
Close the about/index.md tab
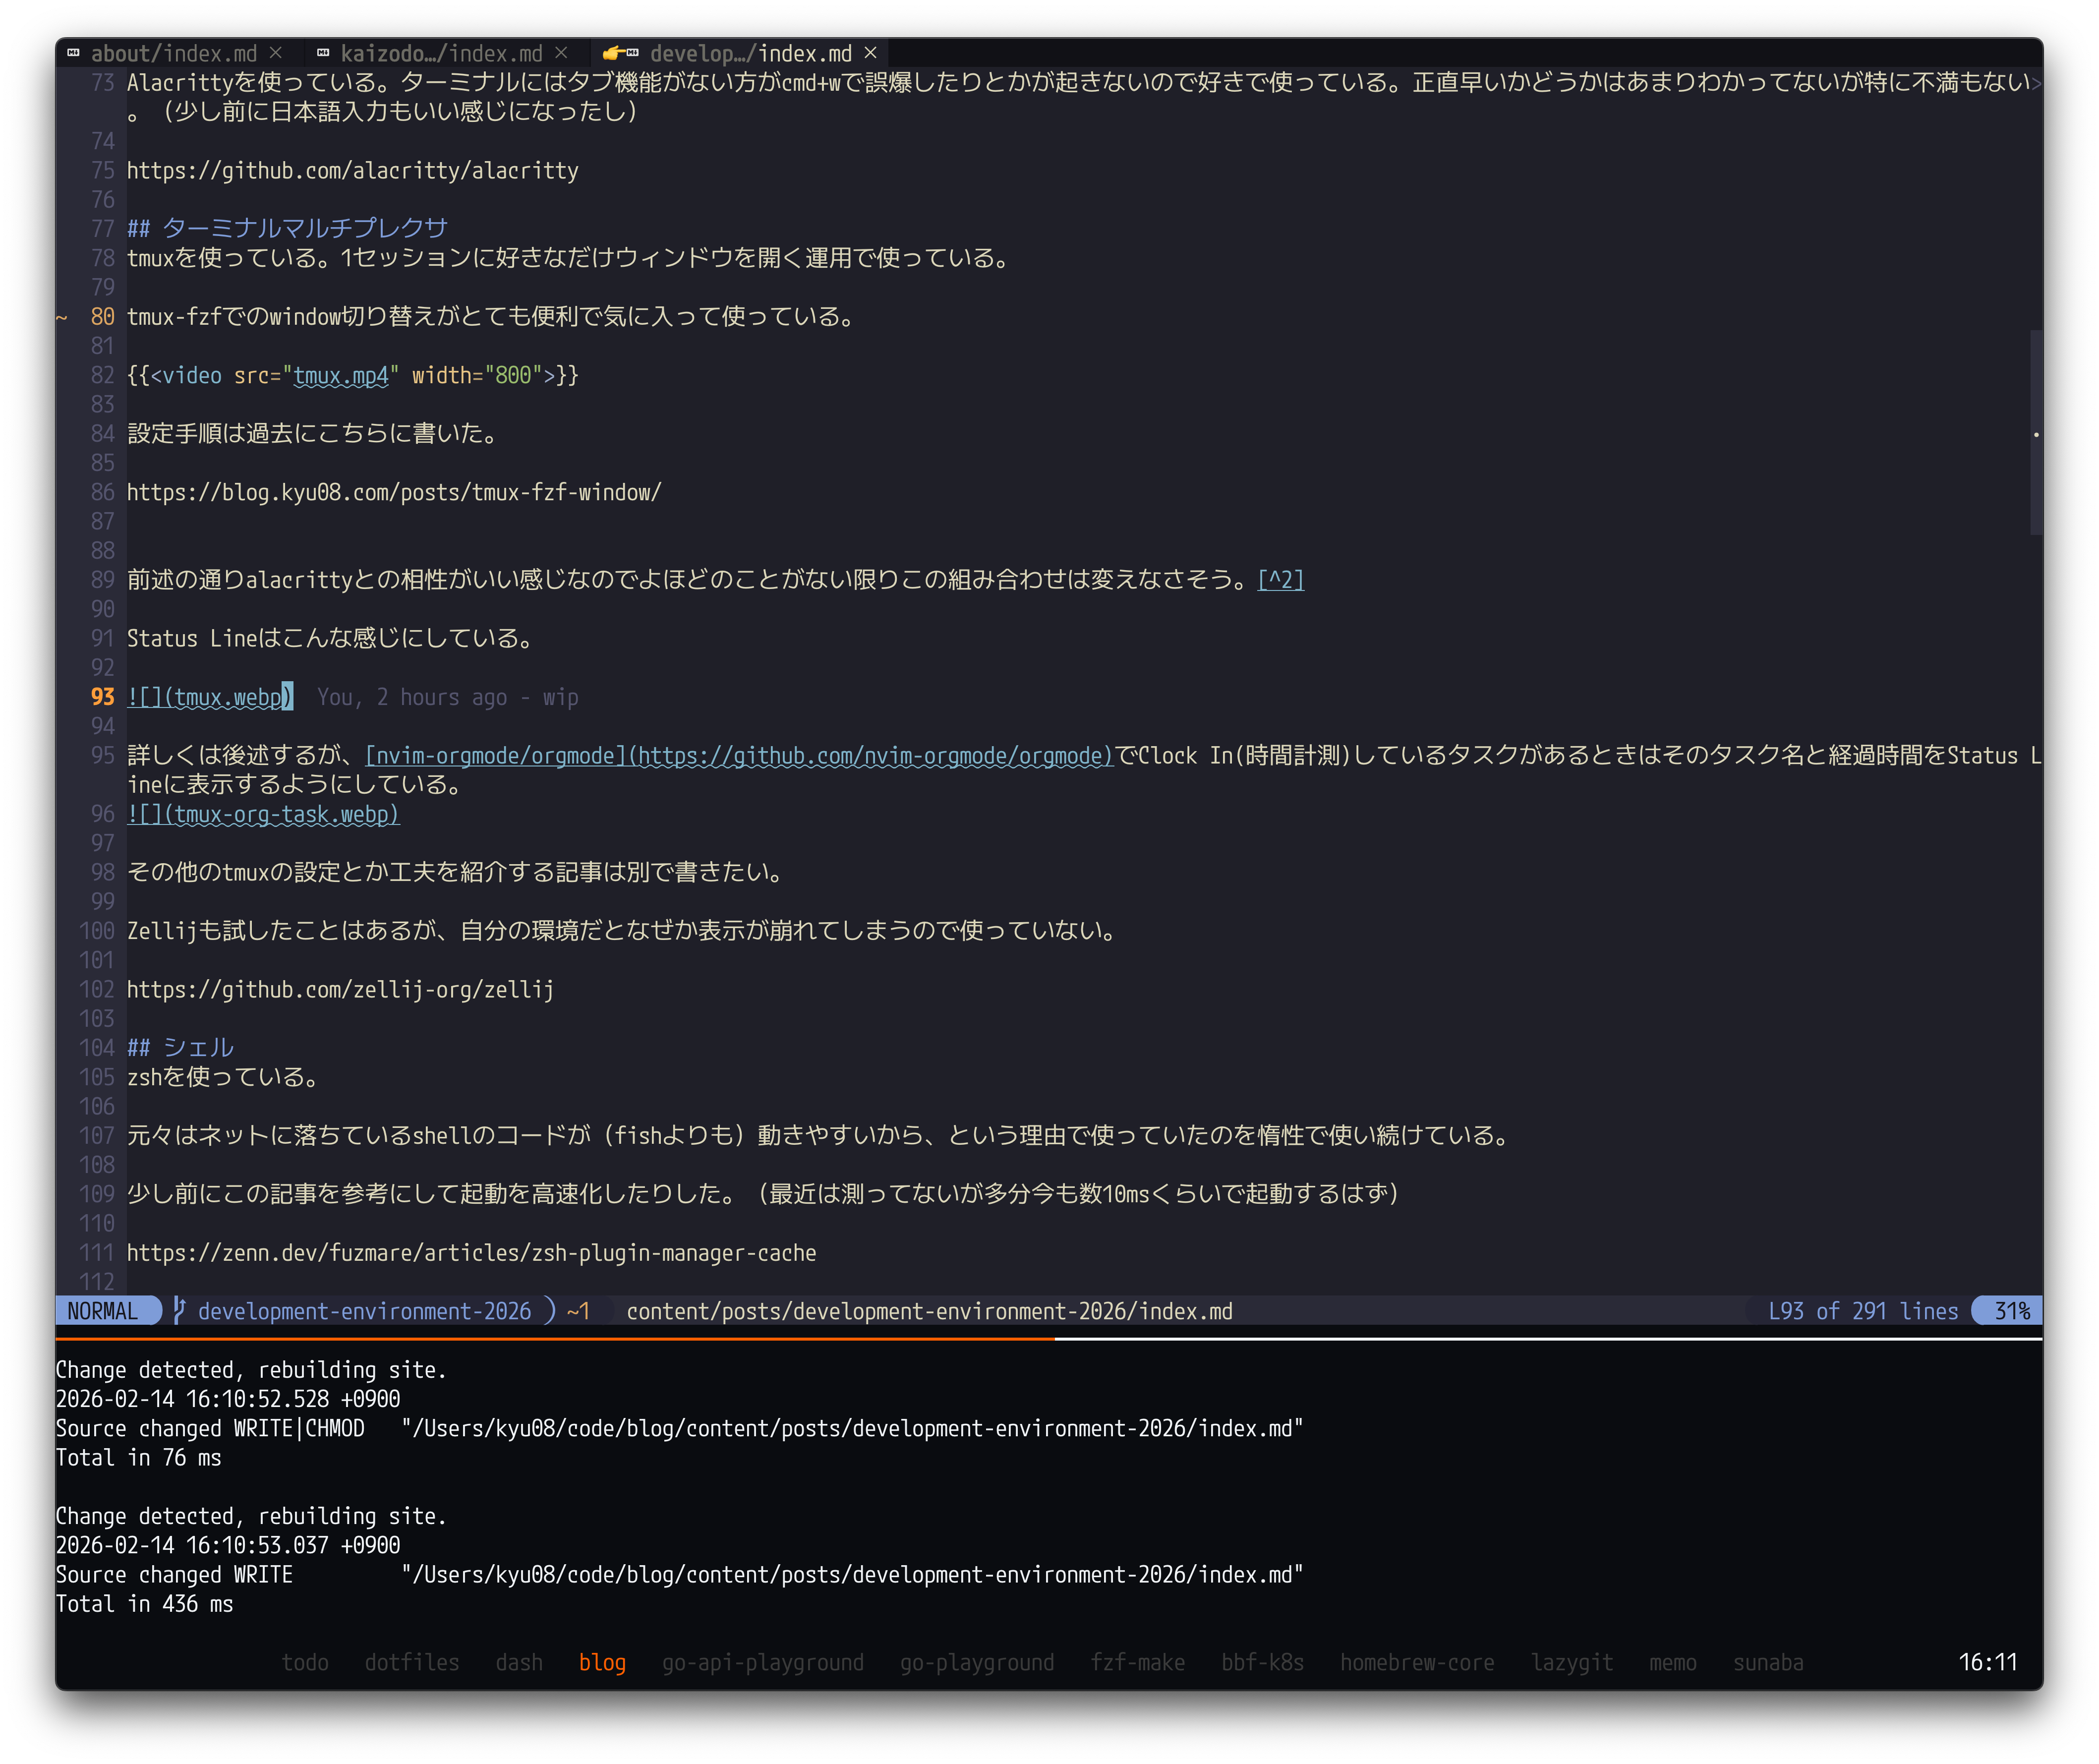276,53
